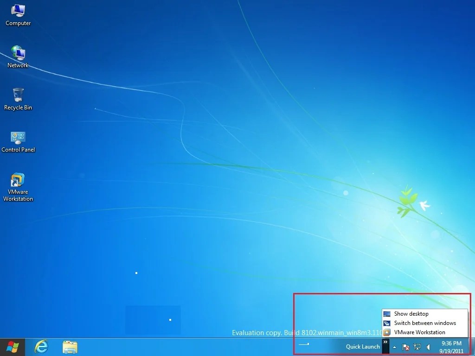Show hidden icons via the tray up arrow
This screenshot has height=356, width=475.
pos(394,347)
